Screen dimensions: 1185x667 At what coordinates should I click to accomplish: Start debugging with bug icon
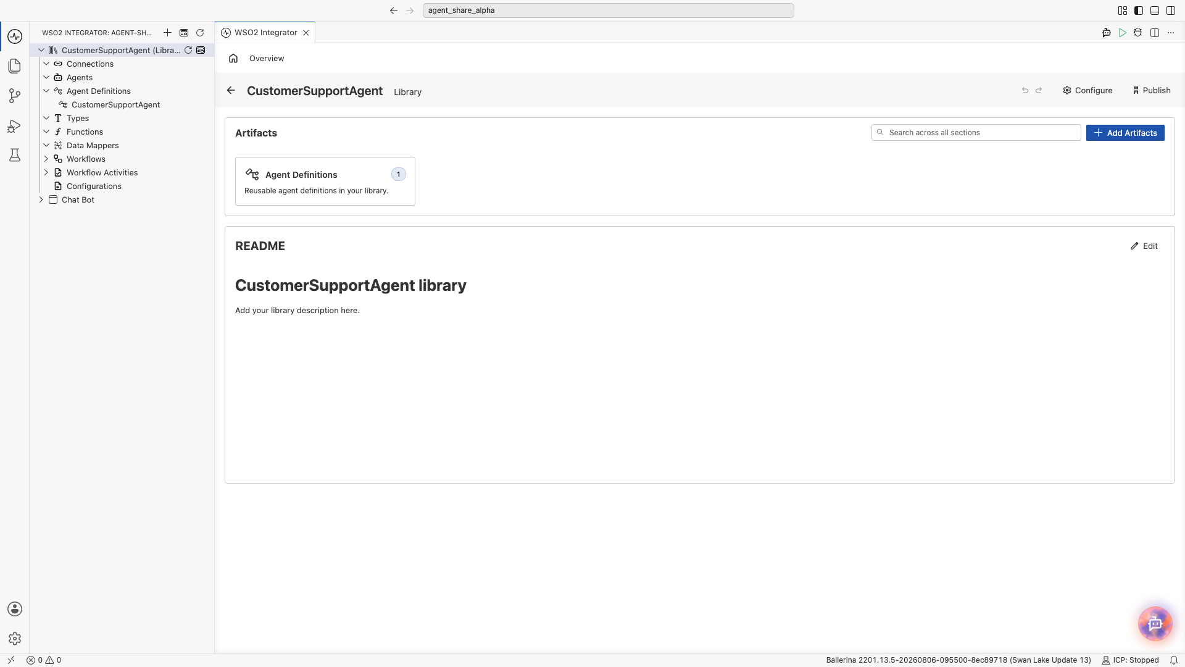[x=1138, y=33]
